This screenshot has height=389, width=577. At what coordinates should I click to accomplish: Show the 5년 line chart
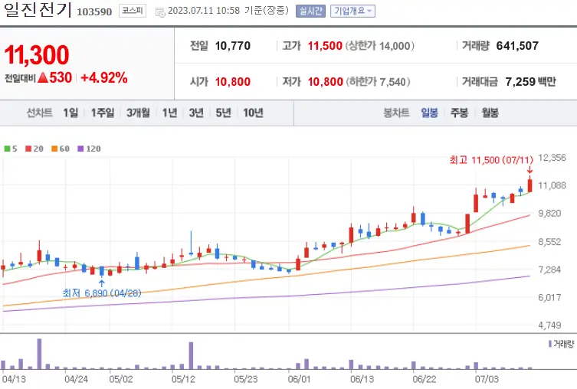tap(223, 113)
